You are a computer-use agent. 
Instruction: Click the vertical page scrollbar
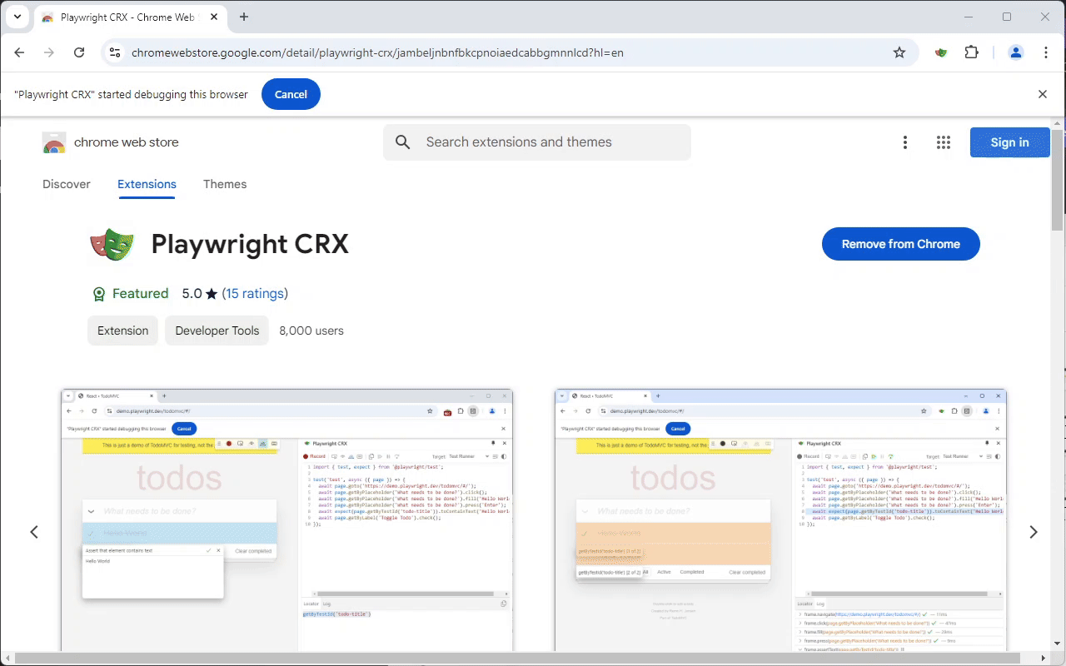1059,181
